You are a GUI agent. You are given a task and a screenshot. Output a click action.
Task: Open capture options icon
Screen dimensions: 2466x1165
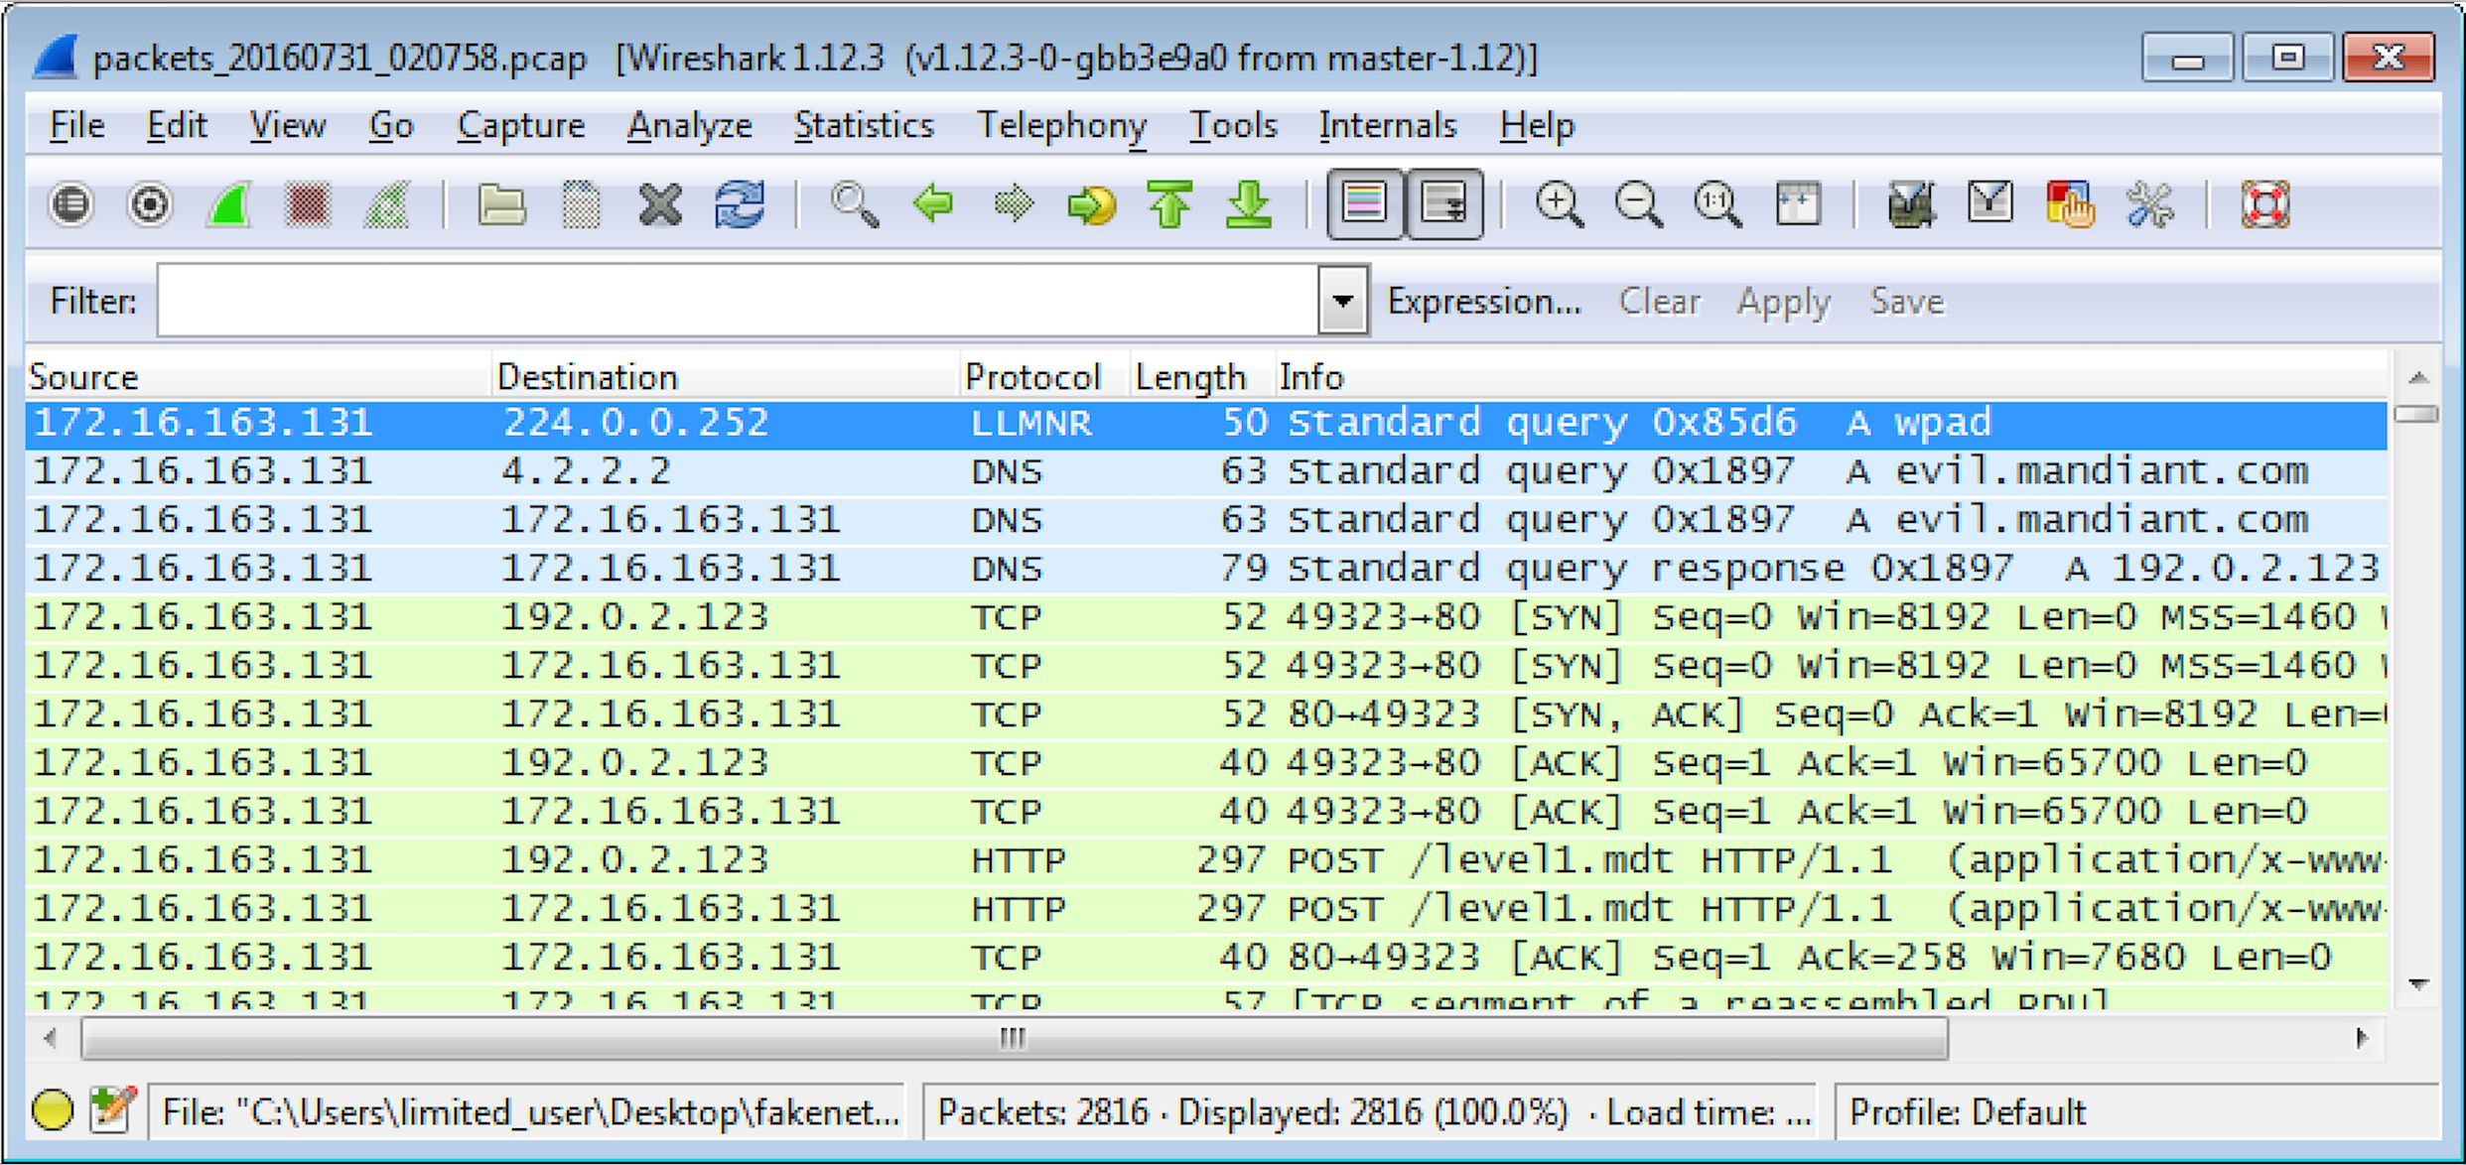coord(150,204)
